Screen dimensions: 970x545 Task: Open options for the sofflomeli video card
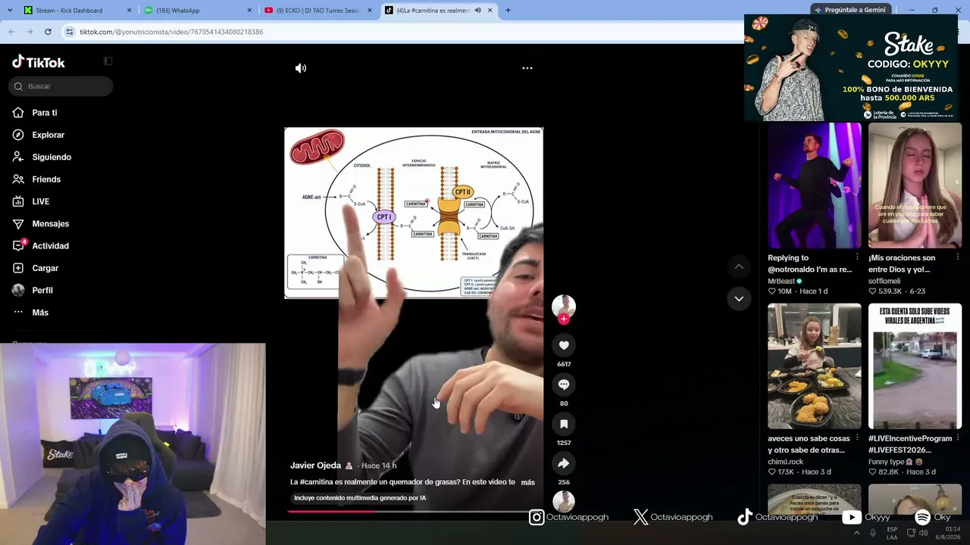click(x=958, y=257)
